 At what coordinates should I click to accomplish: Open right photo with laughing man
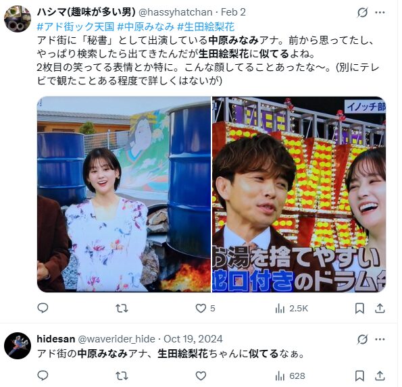pyautogui.click(x=299, y=196)
